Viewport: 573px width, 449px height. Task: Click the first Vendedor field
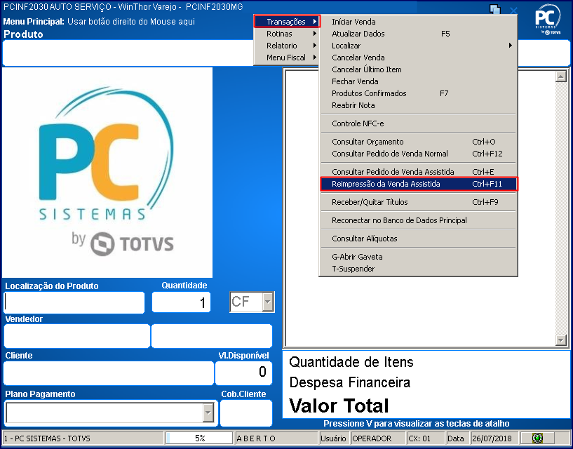tap(76, 336)
